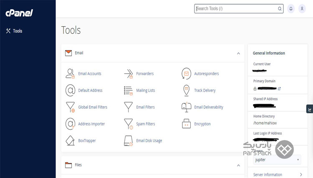Open the Global Email Filters link
313x178 pixels.
tap(93, 107)
